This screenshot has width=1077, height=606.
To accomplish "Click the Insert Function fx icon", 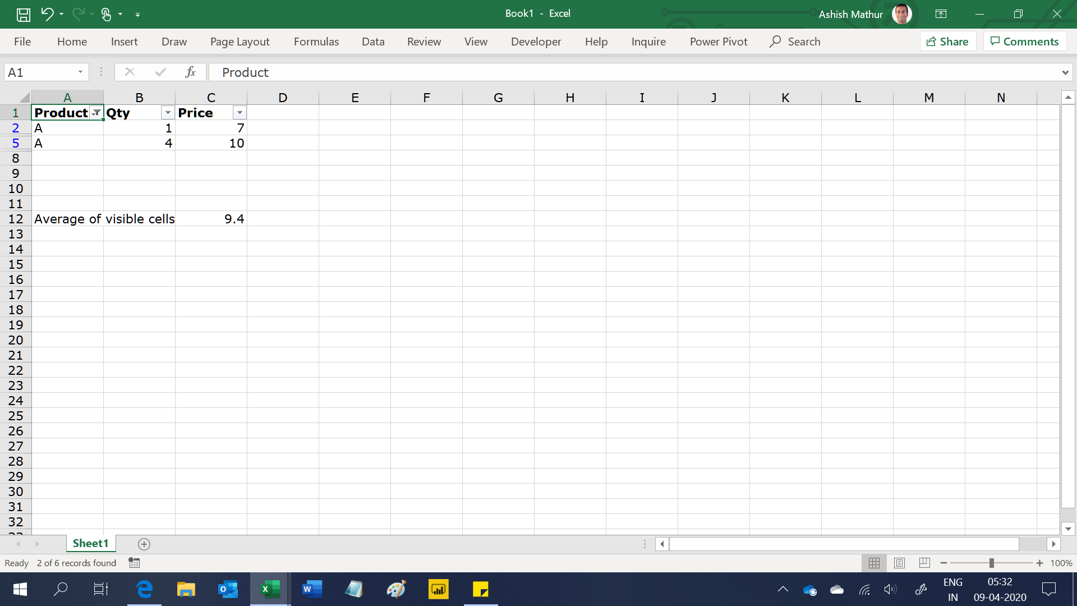I will coord(191,72).
